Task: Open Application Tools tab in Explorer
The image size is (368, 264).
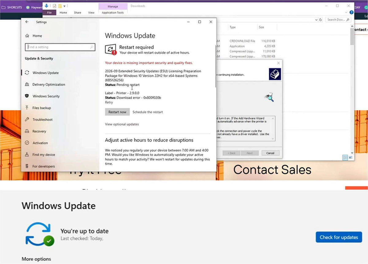Action: pyautogui.click(x=113, y=13)
